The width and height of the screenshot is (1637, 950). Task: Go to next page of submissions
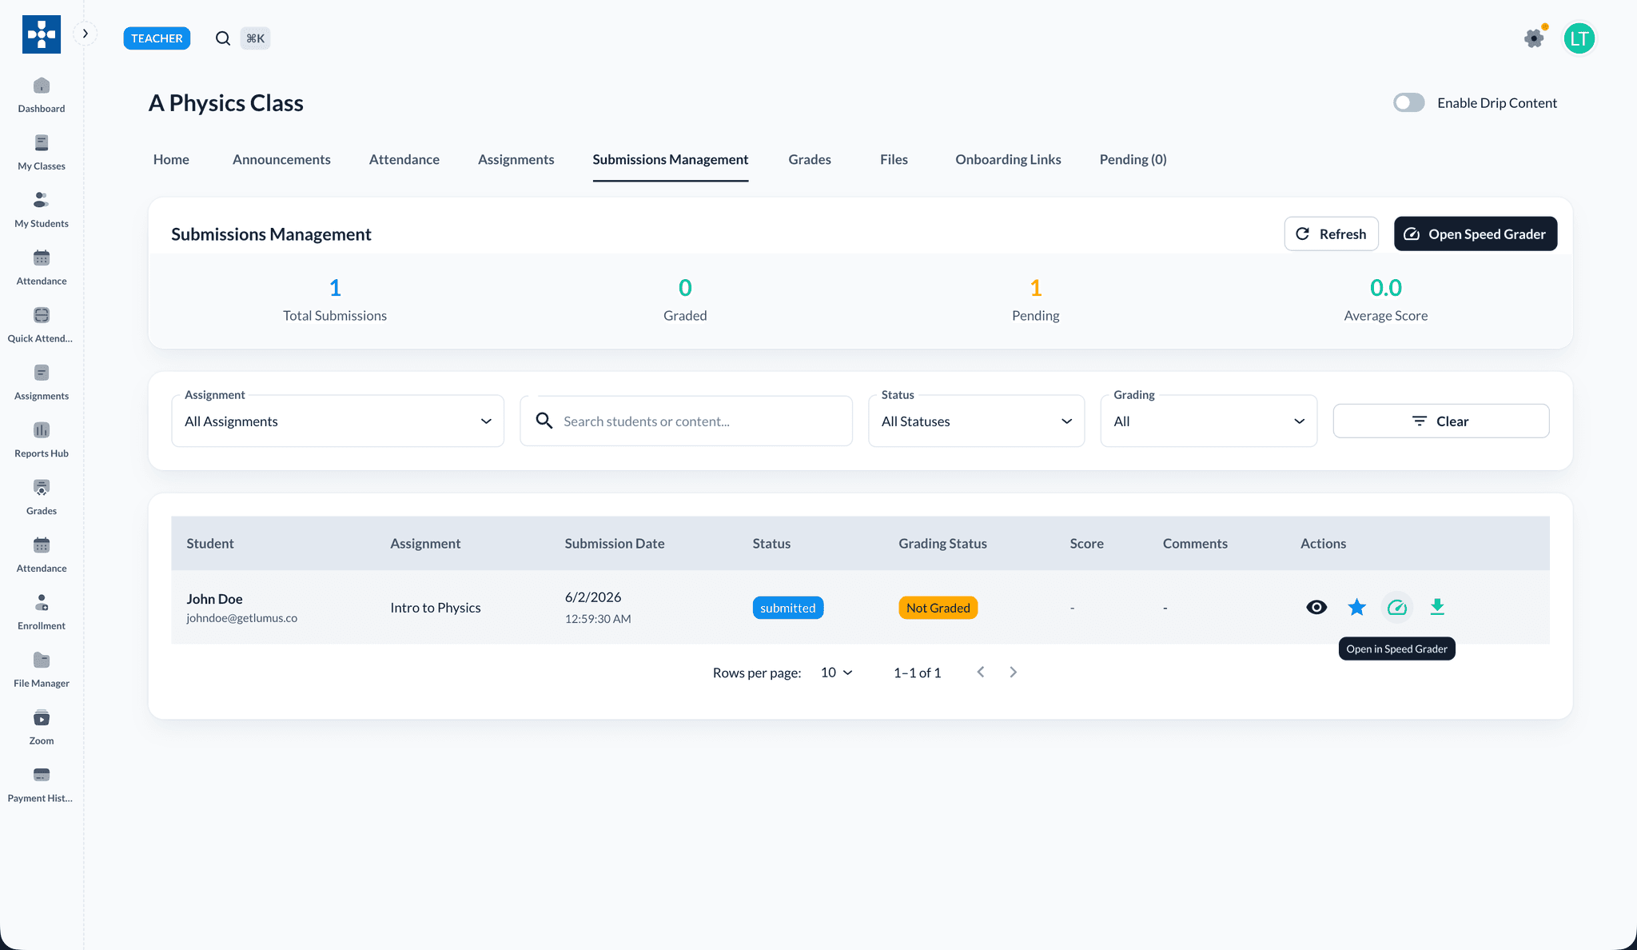click(1013, 673)
